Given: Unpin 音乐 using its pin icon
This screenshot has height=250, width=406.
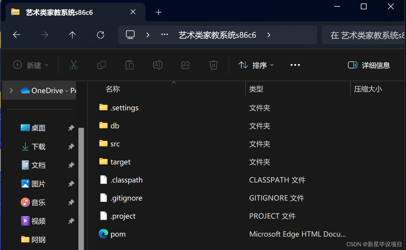Looking at the screenshot, I should point(71,203).
